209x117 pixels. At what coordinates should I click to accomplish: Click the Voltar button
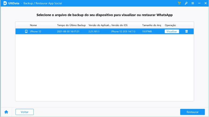pos(25,112)
